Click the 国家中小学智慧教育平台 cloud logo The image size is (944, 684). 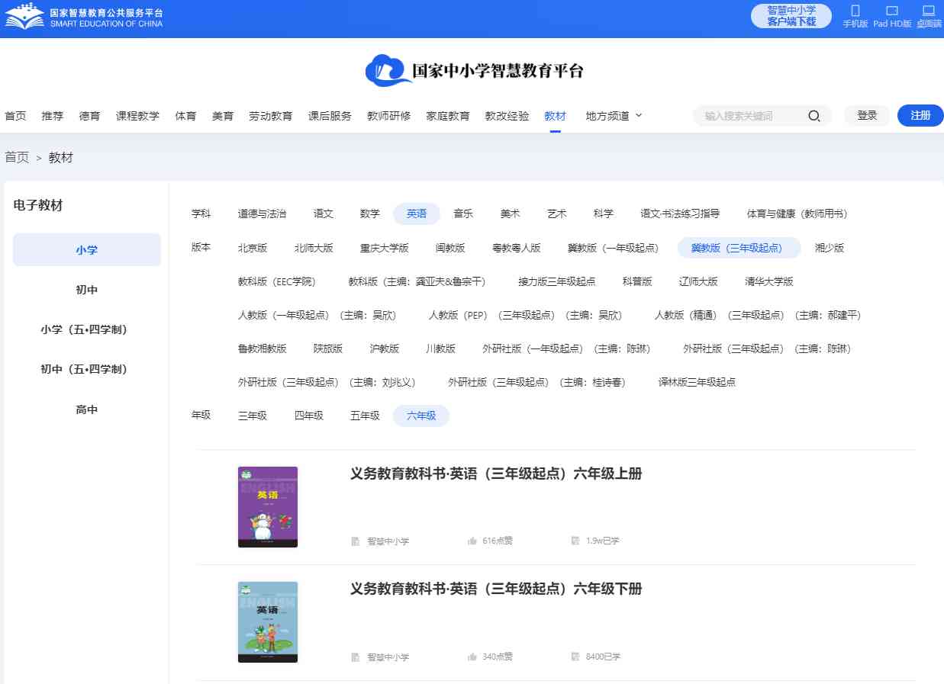click(x=474, y=70)
